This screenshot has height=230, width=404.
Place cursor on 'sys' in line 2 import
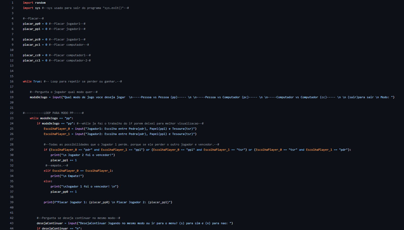(38, 8)
